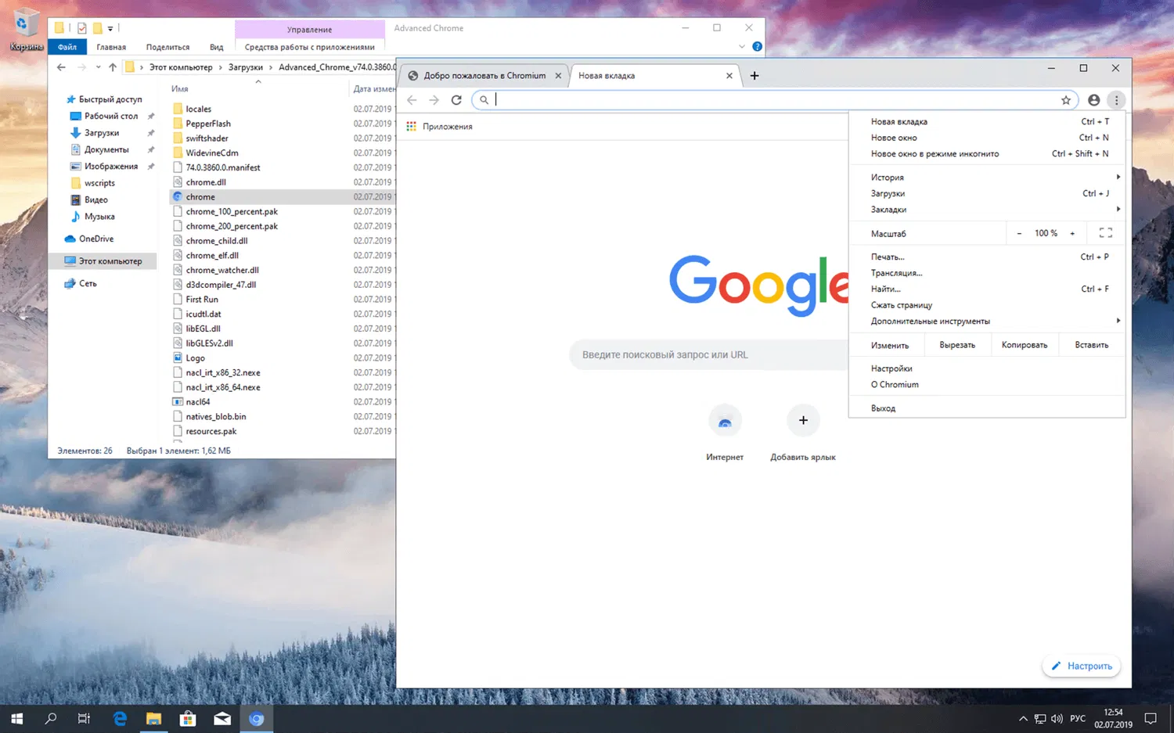Open the Файл tab in Explorer
This screenshot has width=1174, height=733.
[67, 47]
